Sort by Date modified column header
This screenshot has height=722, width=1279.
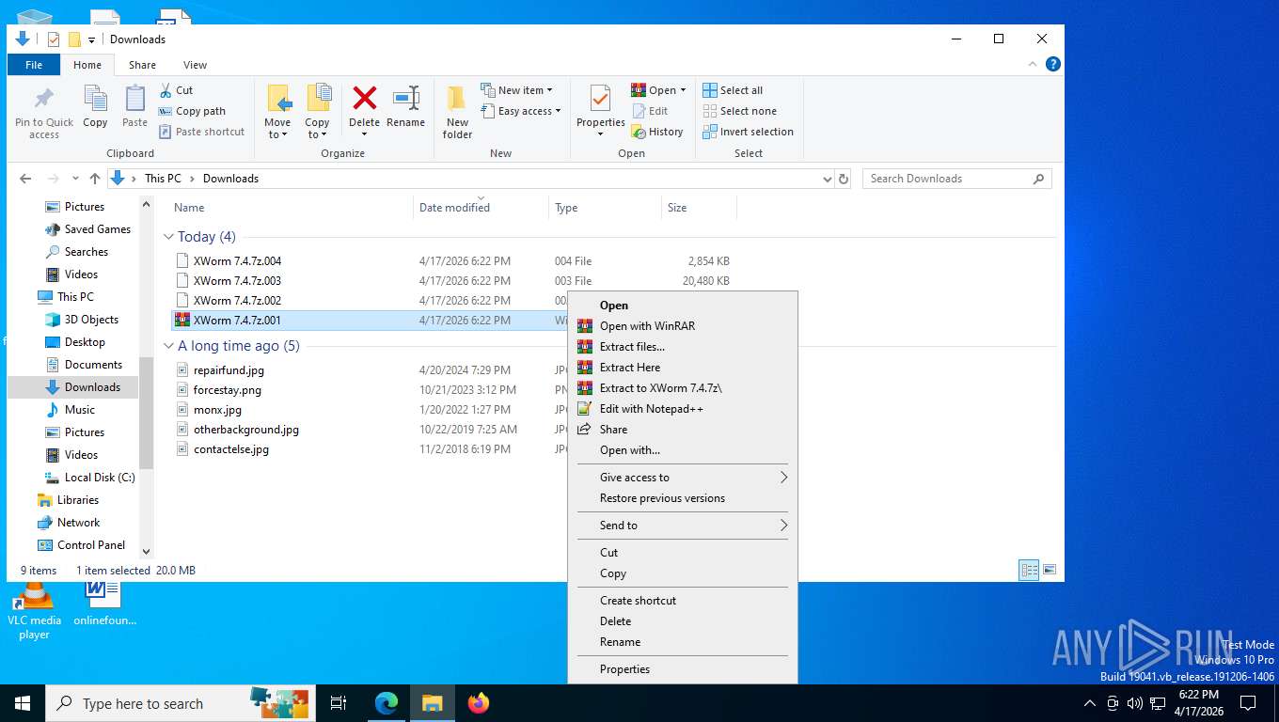454,208
